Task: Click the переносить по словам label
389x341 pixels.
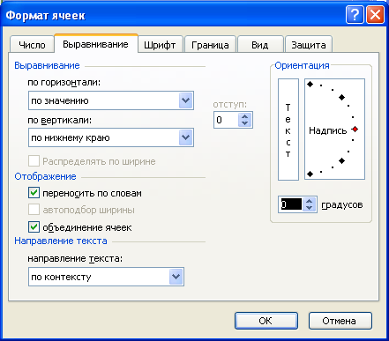Action: click(93, 194)
